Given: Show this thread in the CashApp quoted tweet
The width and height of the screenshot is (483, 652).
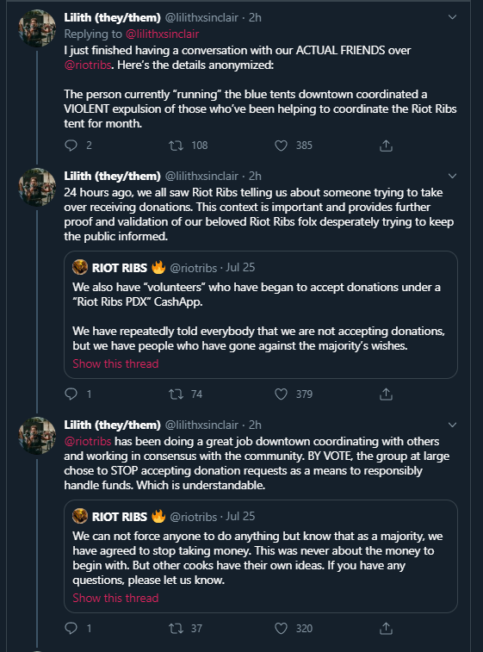Looking at the screenshot, I should click(x=115, y=363).
